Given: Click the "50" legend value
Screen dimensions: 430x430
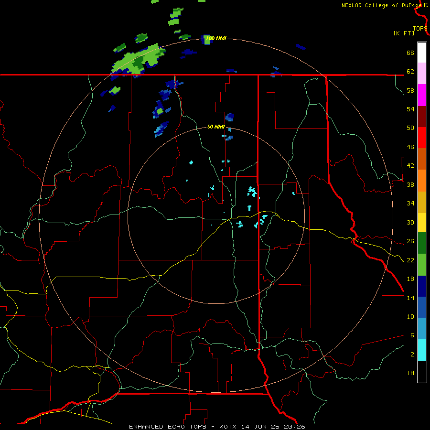Looking at the screenshot, I should pyautogui.click(x=410, y=128).
